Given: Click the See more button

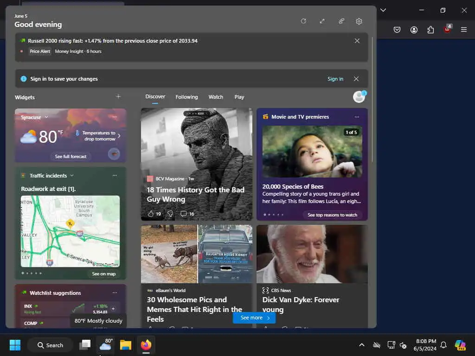Looking at the screenshot, I should click(254, 318).
